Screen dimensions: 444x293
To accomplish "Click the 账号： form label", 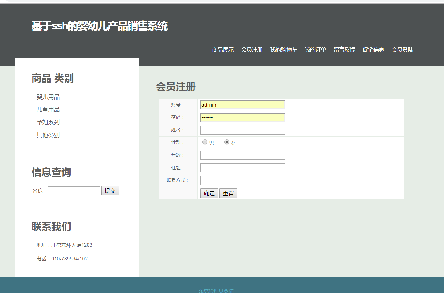I will [178, 105].
